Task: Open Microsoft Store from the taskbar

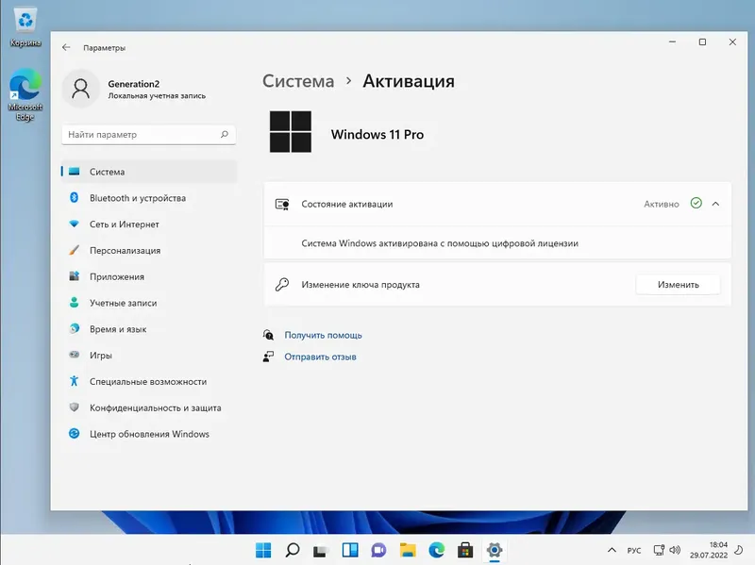Action: click(x=463, y=551)
